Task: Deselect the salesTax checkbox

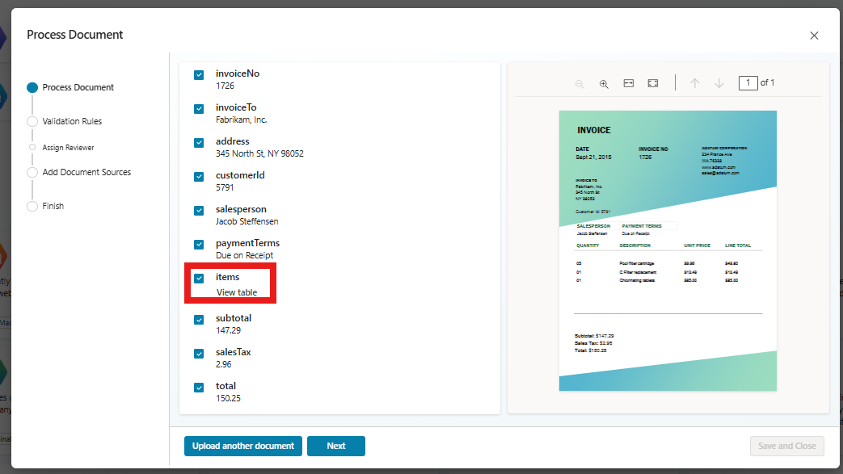Action: click(x=199, y=354)
